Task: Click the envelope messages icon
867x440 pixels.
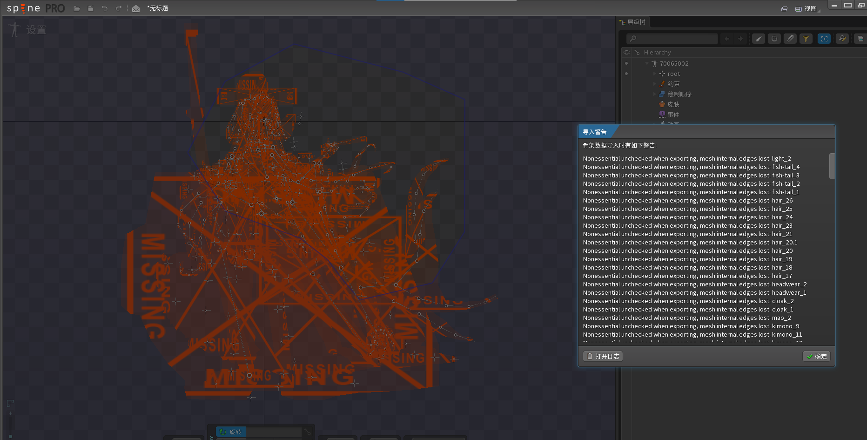Action: click(136, 8)
